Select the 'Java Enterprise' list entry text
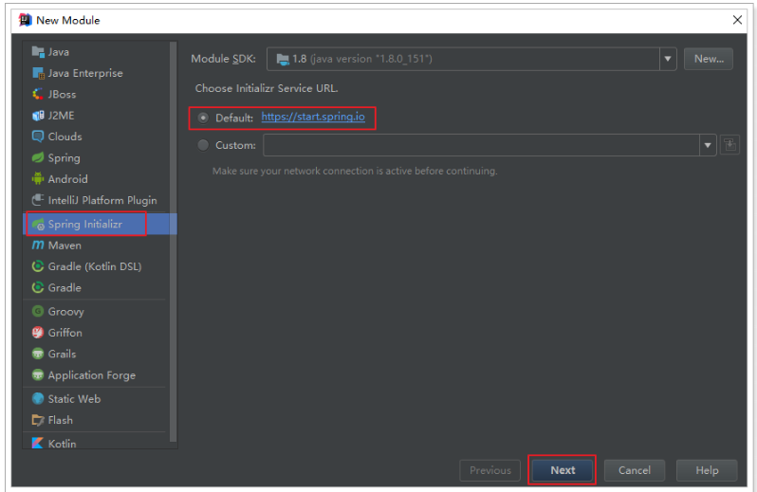757x492 pixels. (85, 73)
